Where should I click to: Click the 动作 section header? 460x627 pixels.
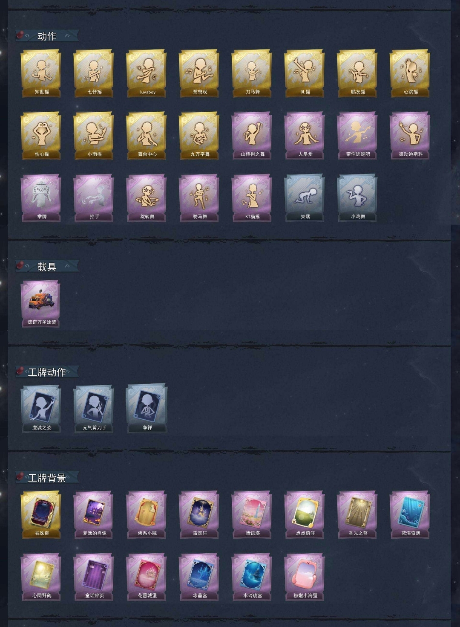pos(47,36)
